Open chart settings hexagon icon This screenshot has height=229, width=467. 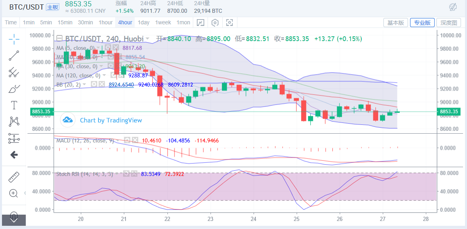point(215,22)
